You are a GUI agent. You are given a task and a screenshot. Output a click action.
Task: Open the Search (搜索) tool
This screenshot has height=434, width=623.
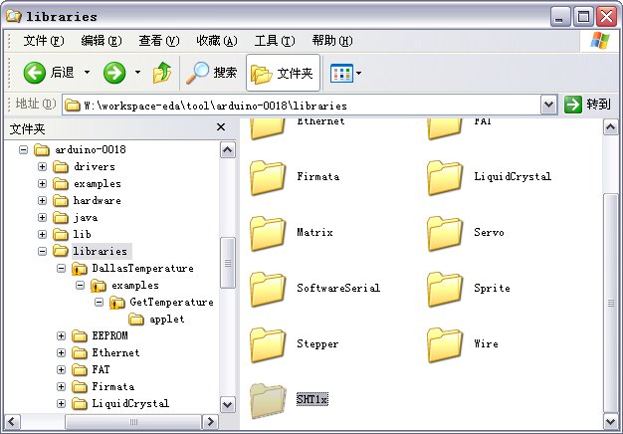(x=213, y=73)
